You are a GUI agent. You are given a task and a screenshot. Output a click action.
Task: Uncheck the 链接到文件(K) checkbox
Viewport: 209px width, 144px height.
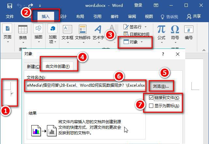(151, 98)
